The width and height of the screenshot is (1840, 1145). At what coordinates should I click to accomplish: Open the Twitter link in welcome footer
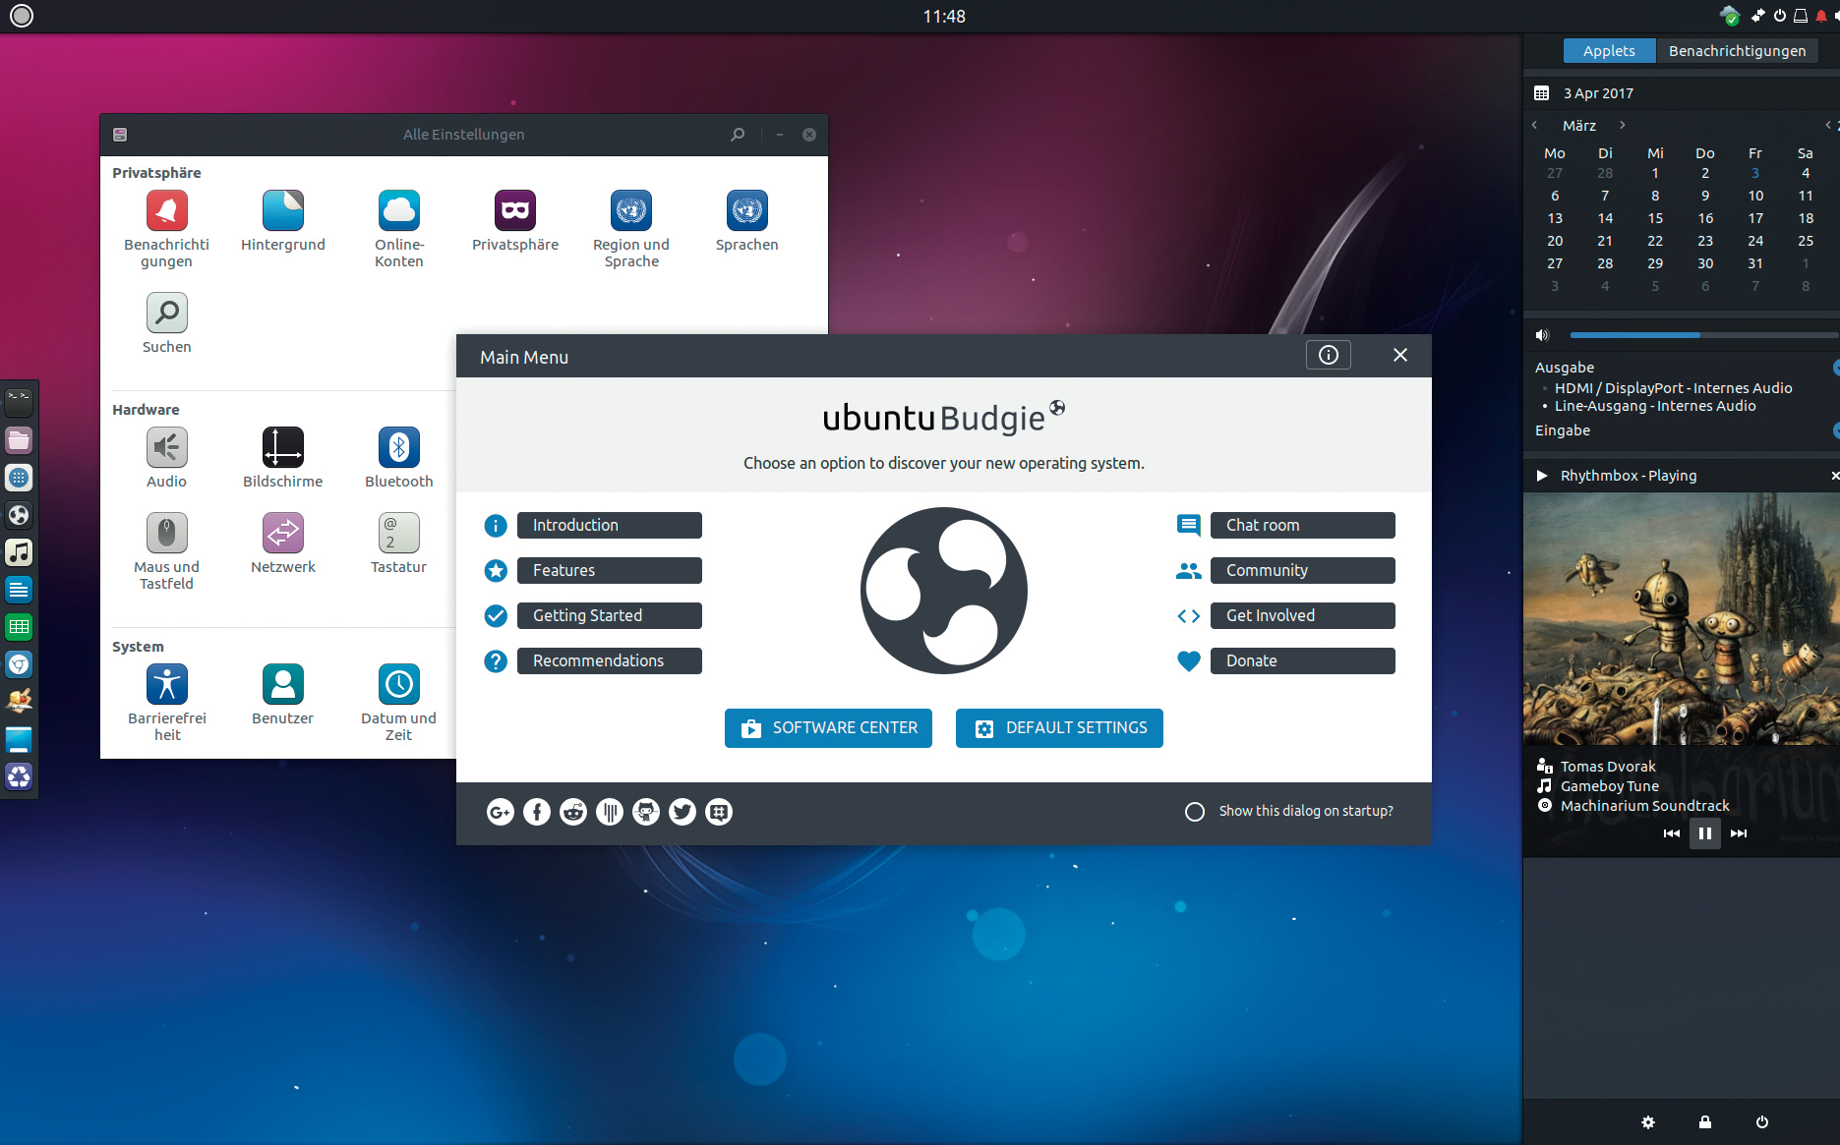click(683, 812)
